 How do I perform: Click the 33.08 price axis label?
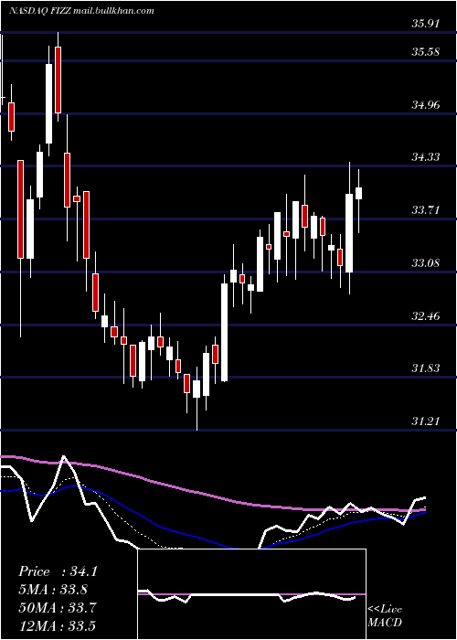[426, 263]
